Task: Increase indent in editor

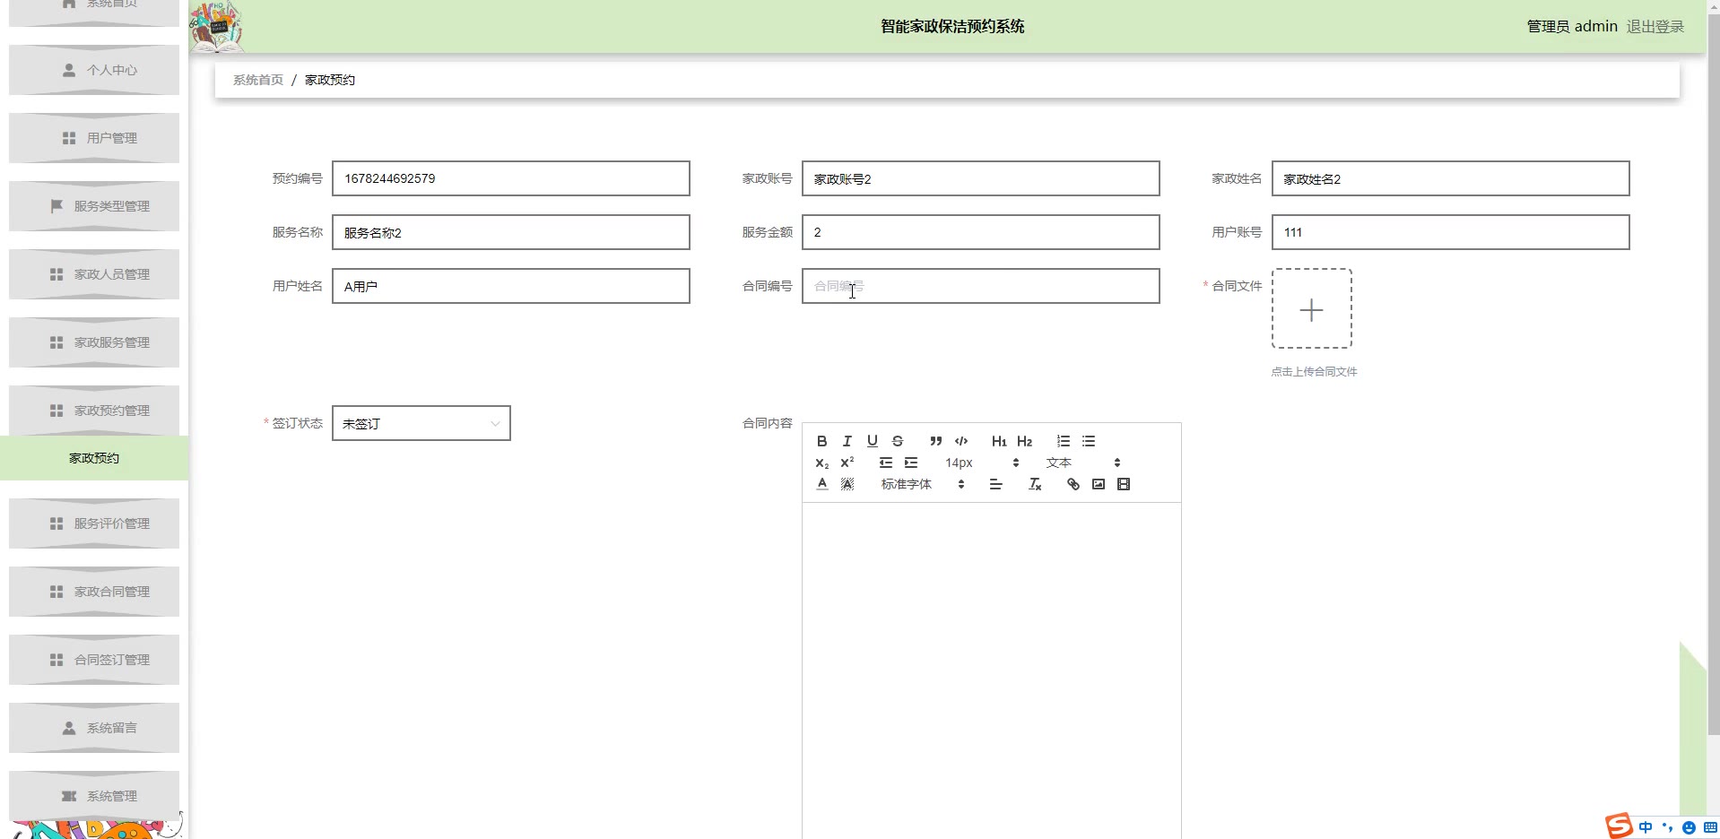Action: pyautogui.click(x=911, y=463)
